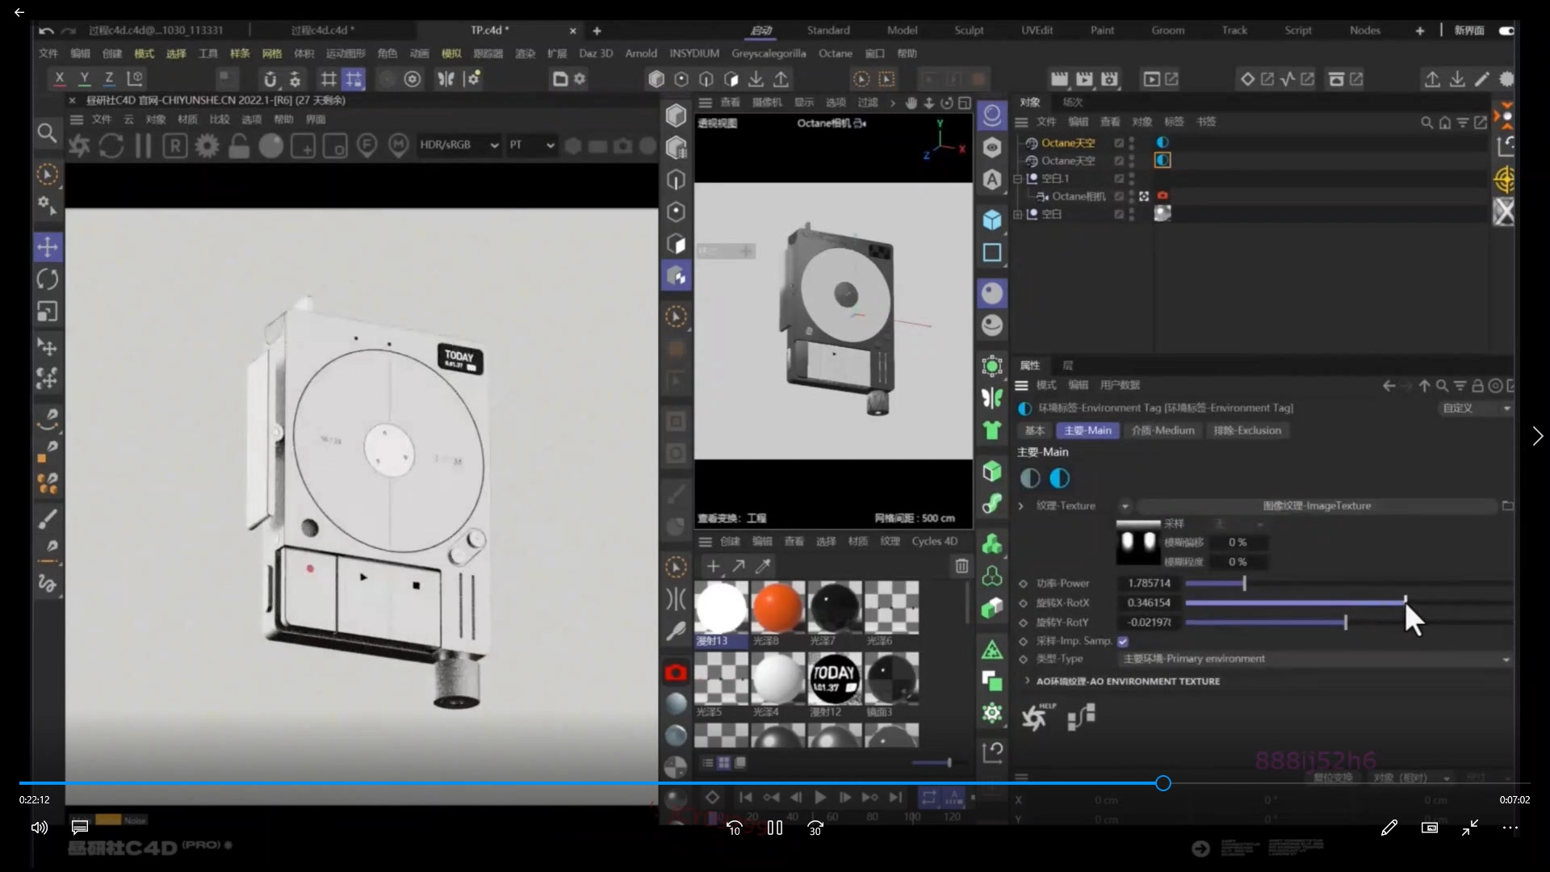Click the Cube primitive icon

992,220
